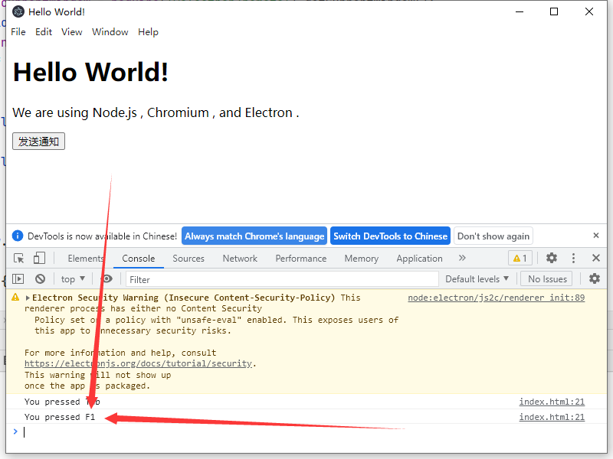Open console settings gear beside No Issues
Screen dimensions: 613x459
coord(595,278)
